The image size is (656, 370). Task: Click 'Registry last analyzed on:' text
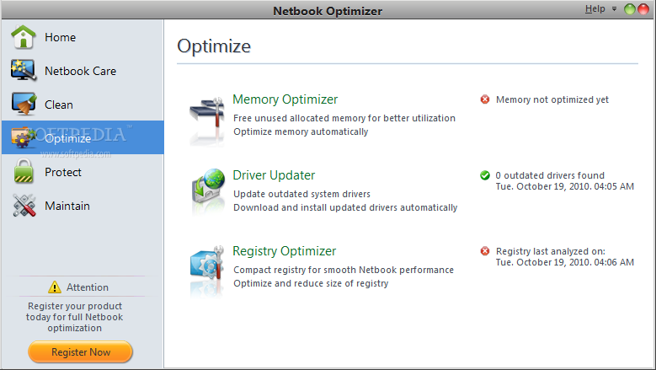click(551, 251)
